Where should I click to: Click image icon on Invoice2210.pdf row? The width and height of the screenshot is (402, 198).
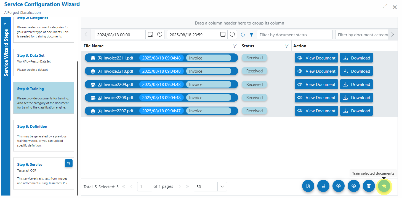[100, 71]
